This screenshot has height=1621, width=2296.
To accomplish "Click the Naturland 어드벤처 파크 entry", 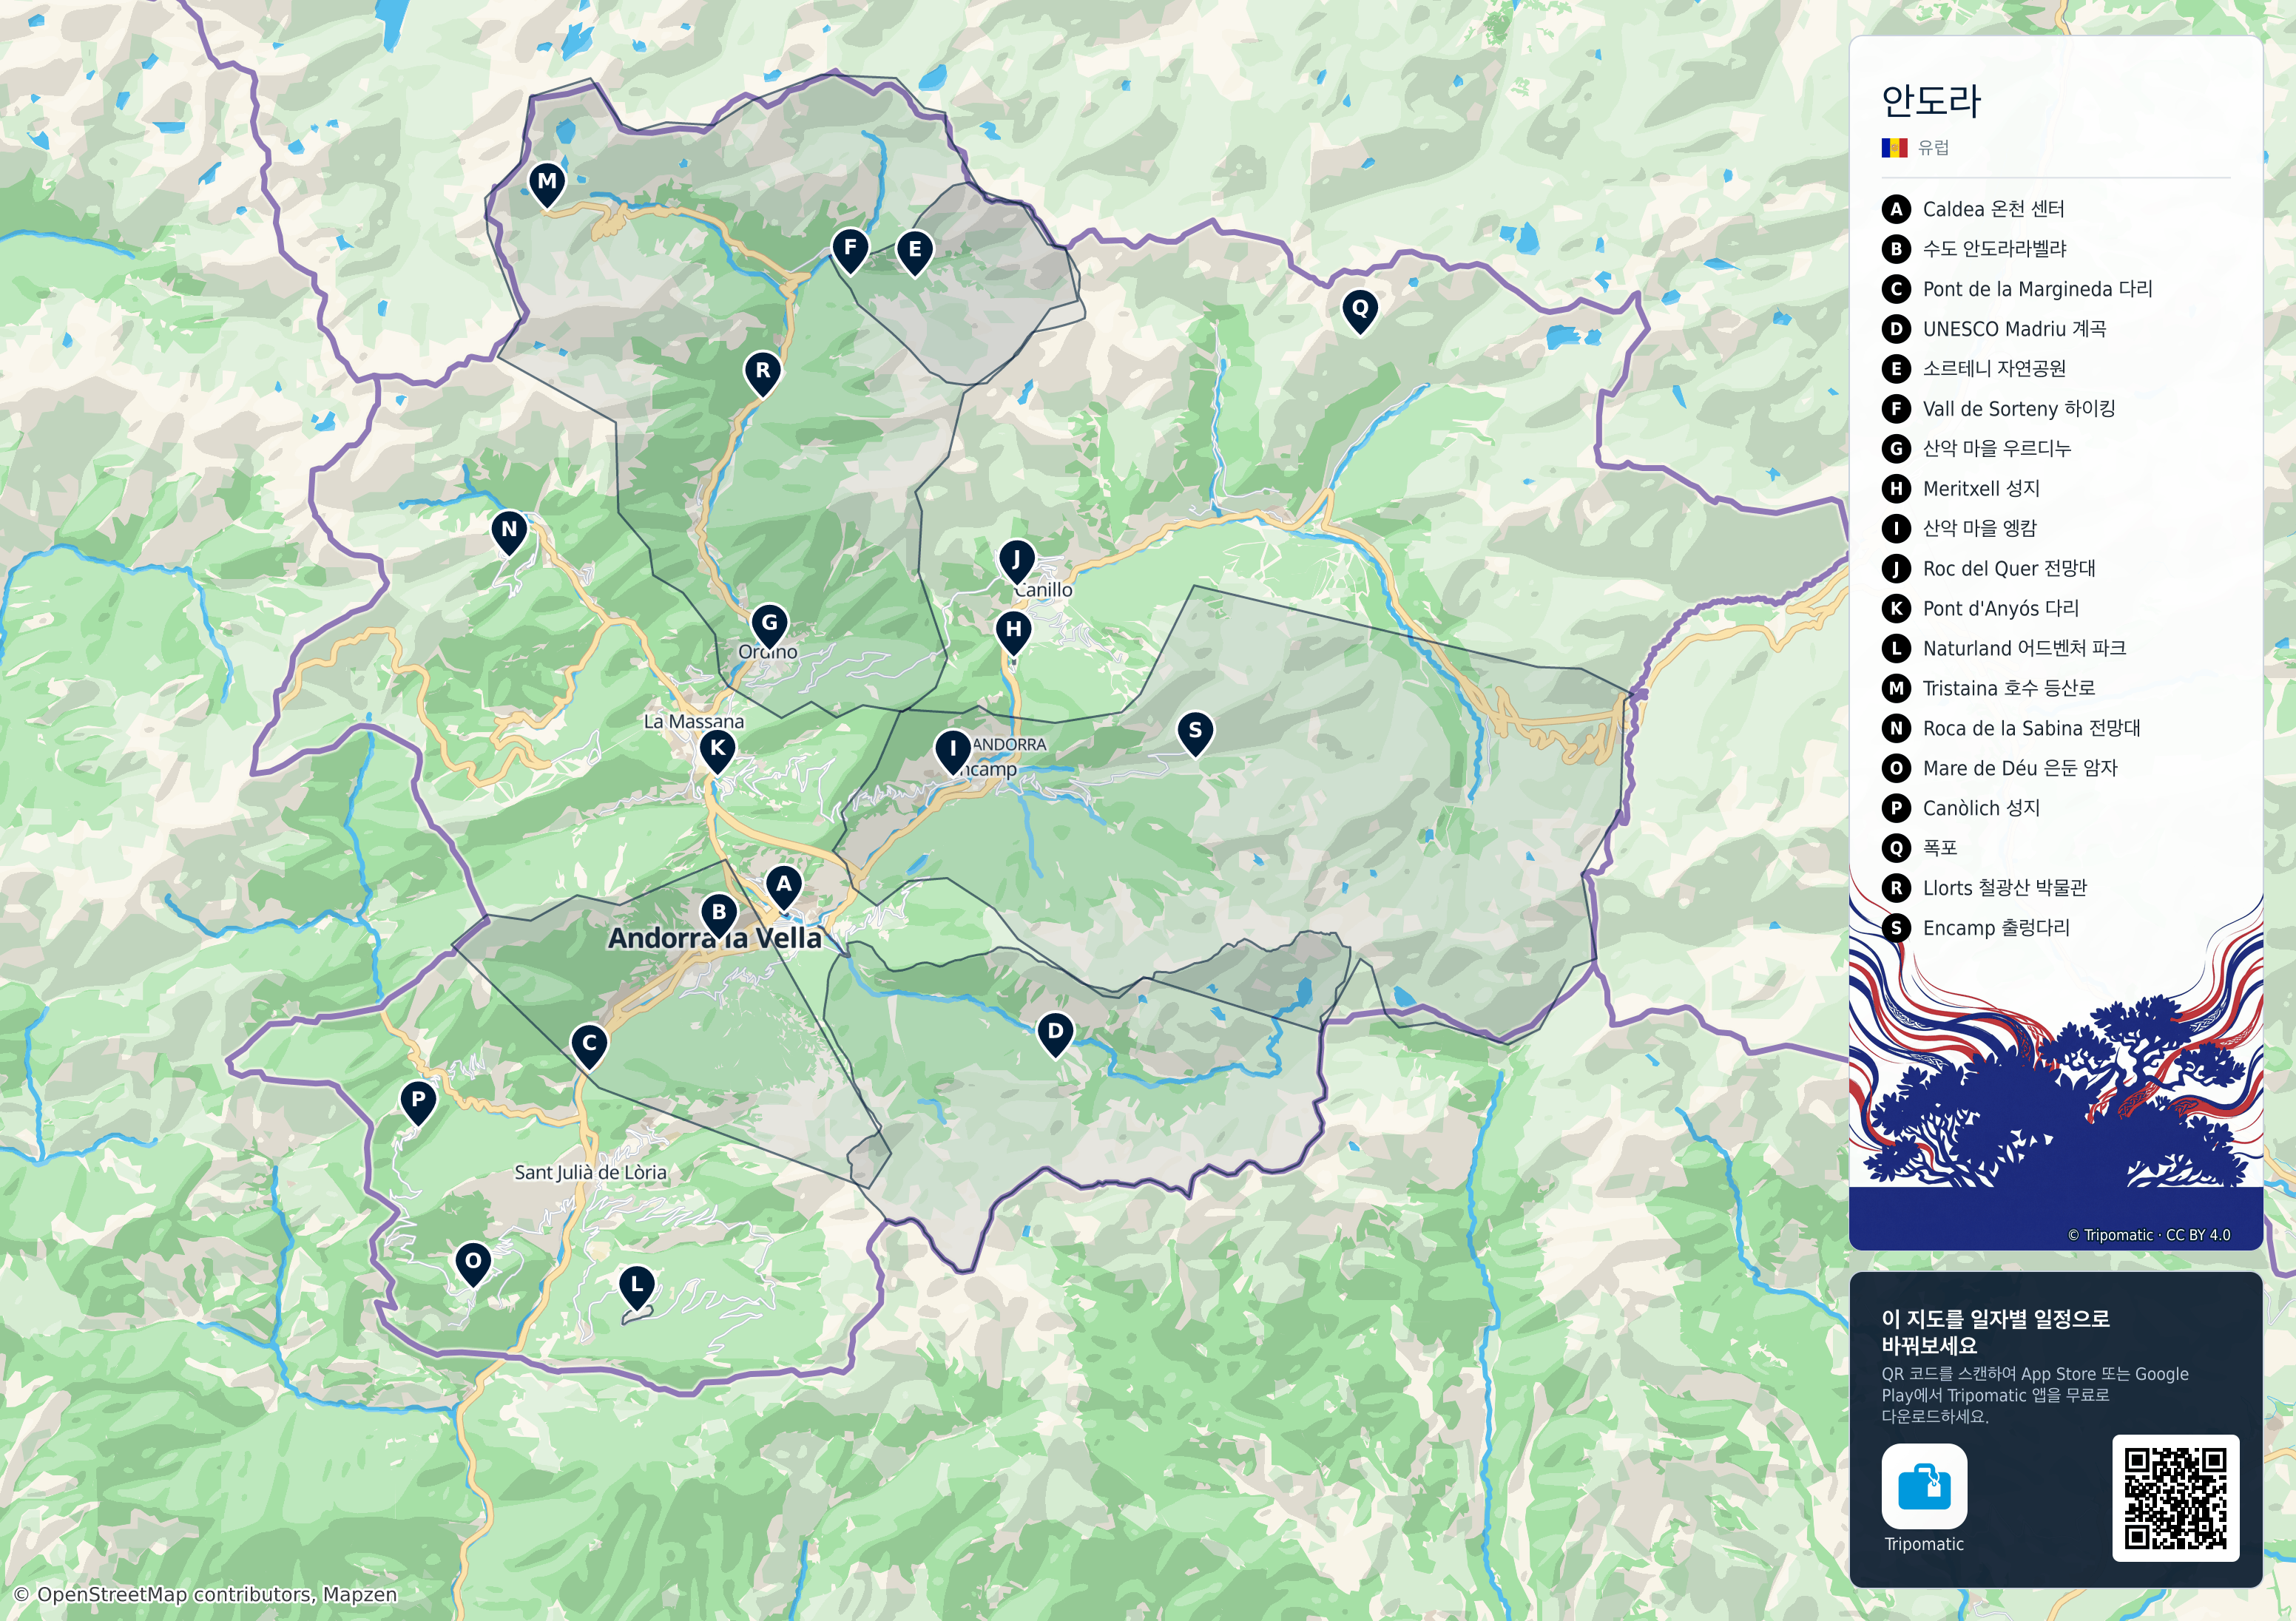I will tap(2004, 648).
